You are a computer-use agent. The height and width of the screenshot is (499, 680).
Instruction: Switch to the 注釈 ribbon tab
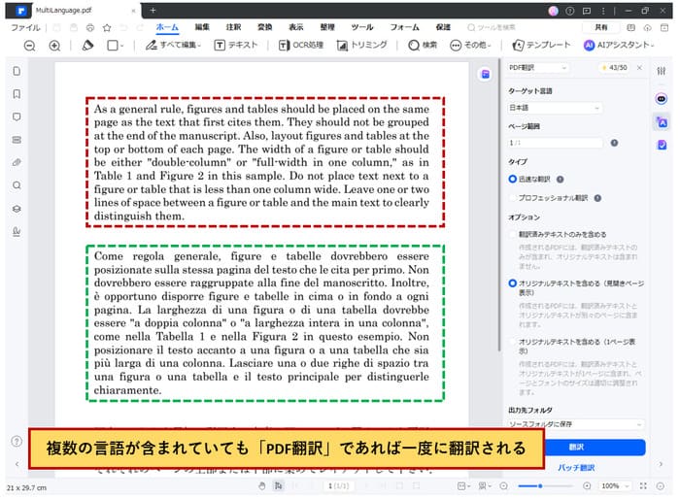[x=233, y=27]
